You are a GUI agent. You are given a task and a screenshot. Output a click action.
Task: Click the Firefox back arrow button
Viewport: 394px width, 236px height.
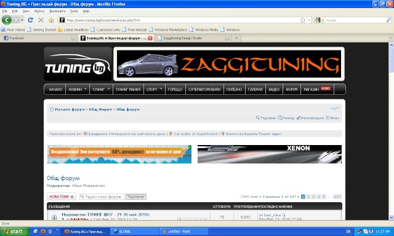point(7,20)
